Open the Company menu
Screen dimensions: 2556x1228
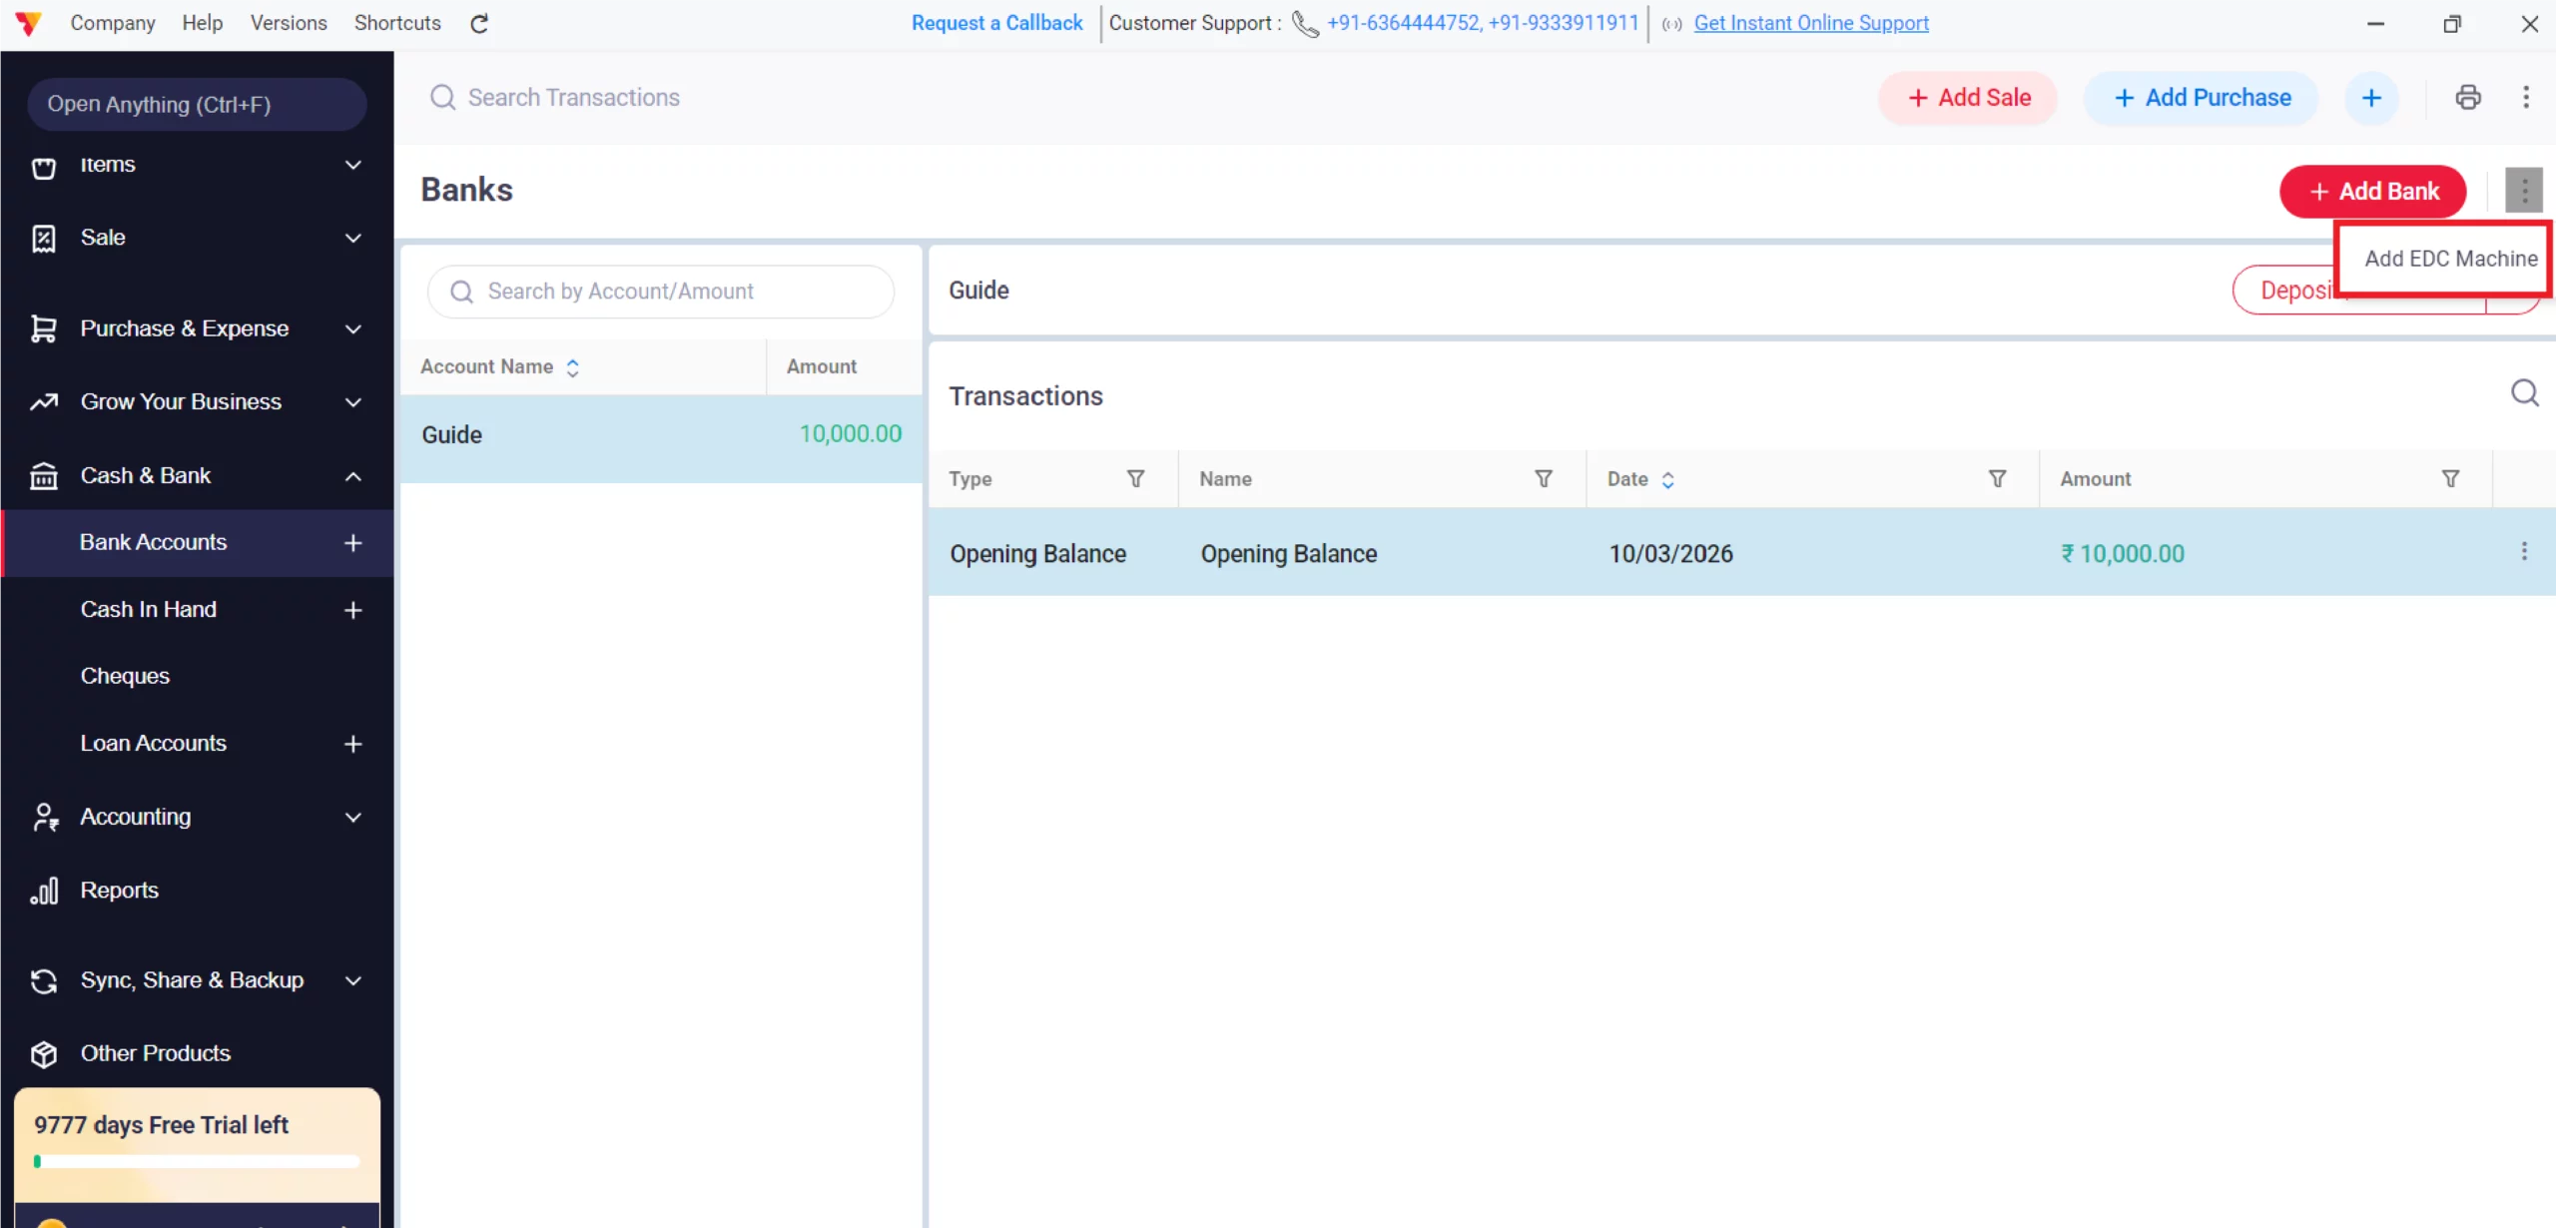pos(113,23)
